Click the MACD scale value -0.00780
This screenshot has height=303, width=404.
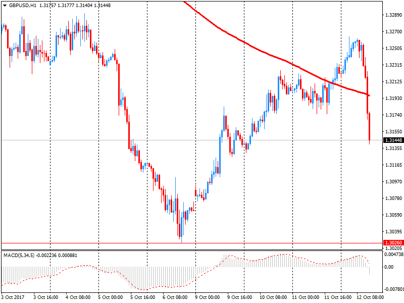coord(394,289)
